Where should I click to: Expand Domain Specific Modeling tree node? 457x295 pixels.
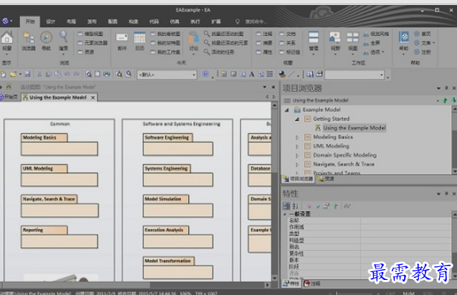[297, 155]
